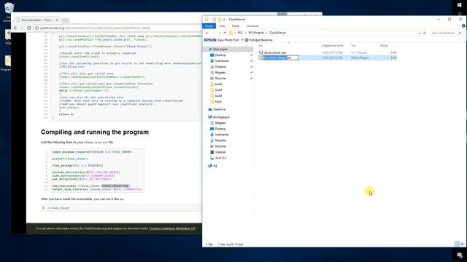Click PCL in the address breadcrumb
Viewport: 467px width, 262px height.
click(240, 33)
